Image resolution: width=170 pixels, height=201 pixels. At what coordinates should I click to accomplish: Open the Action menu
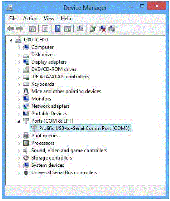coord(30,19)
